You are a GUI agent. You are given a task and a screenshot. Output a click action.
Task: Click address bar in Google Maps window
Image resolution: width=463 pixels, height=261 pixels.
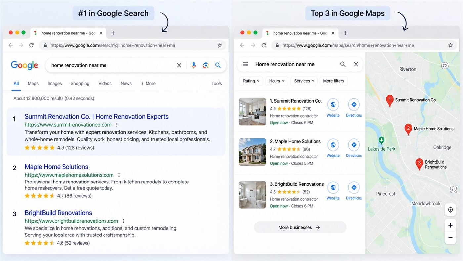364,45
